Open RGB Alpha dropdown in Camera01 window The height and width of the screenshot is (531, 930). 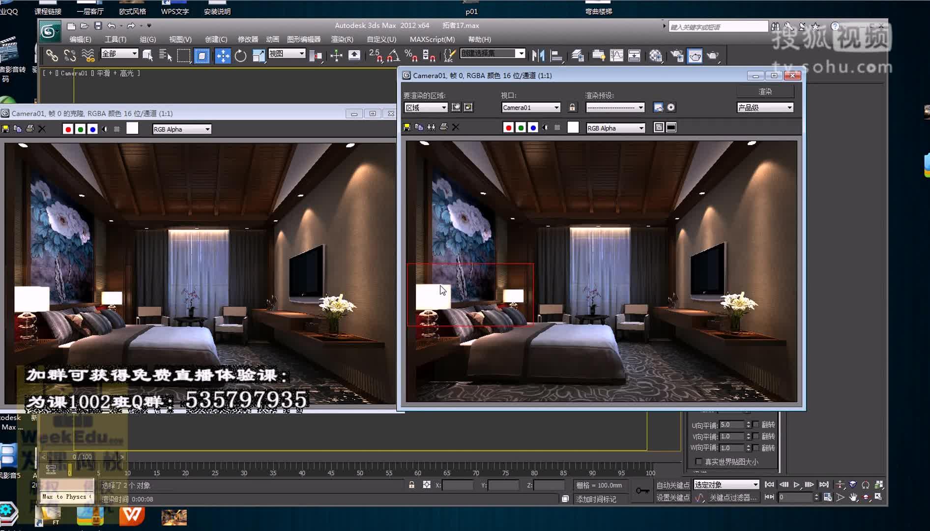click(615, 128)
